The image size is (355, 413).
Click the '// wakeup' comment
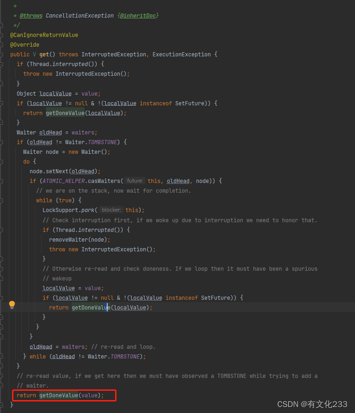(x=57, y=279)
